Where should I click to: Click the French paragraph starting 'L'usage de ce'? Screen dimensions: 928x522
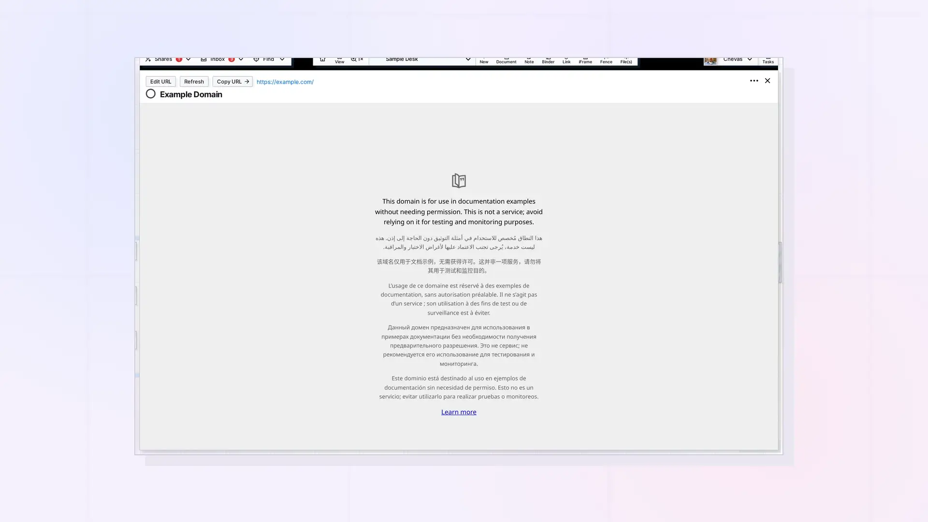[x=459, y=299]
